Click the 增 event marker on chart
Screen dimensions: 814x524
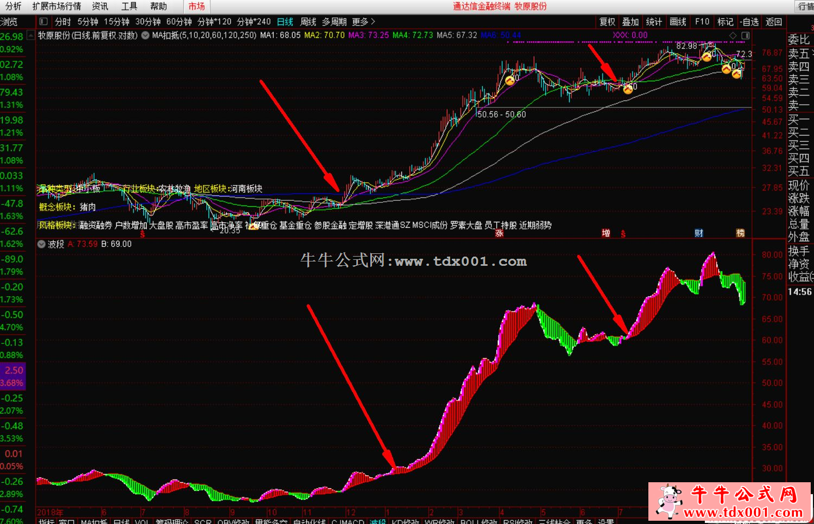[606, 233]
